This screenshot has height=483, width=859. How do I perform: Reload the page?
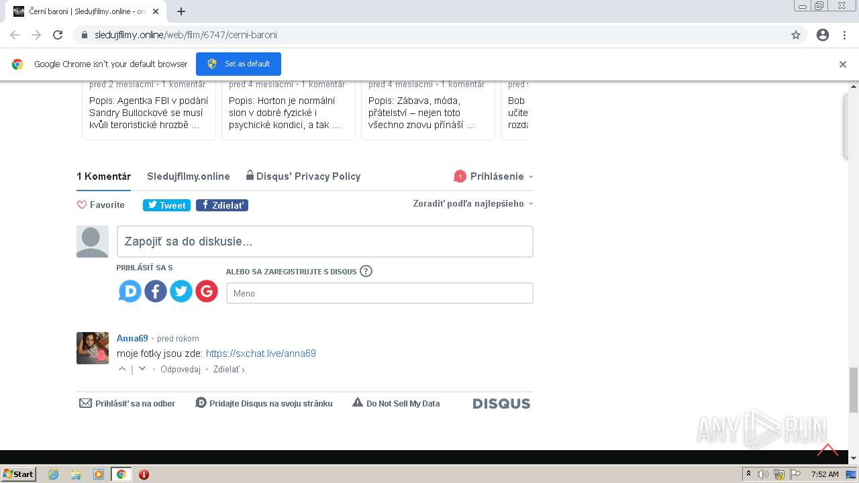pos(58,35)
